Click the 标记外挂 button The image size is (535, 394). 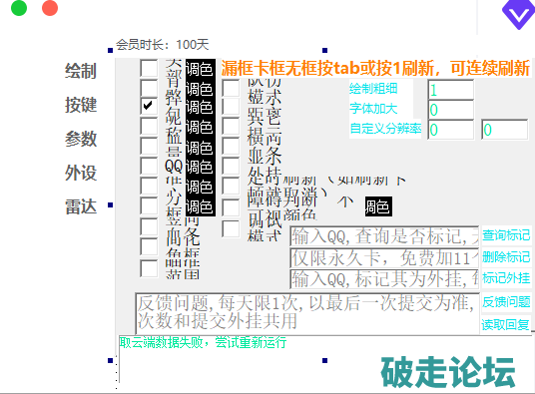(x=506, y=278)
